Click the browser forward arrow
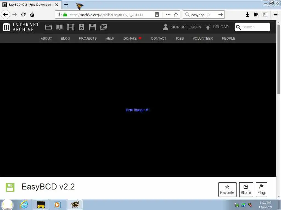 click(15, 14)
